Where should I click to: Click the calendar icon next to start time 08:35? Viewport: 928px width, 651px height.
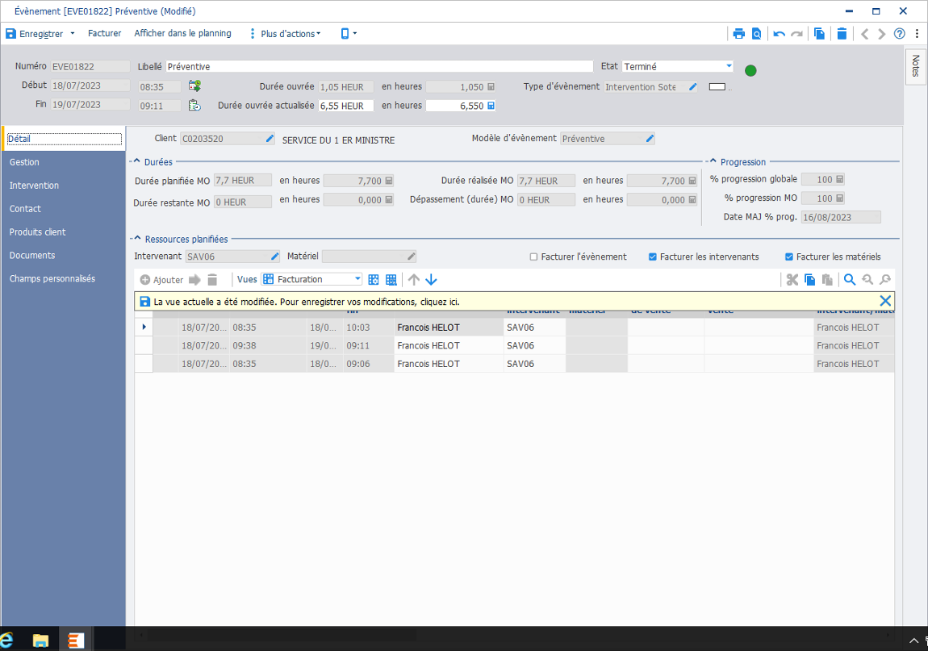[x=194, y=86]
